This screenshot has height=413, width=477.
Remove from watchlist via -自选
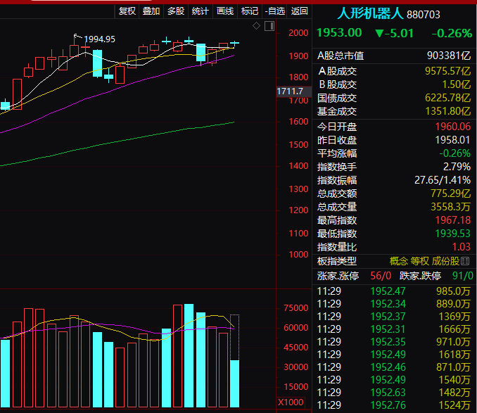(274, 11)
